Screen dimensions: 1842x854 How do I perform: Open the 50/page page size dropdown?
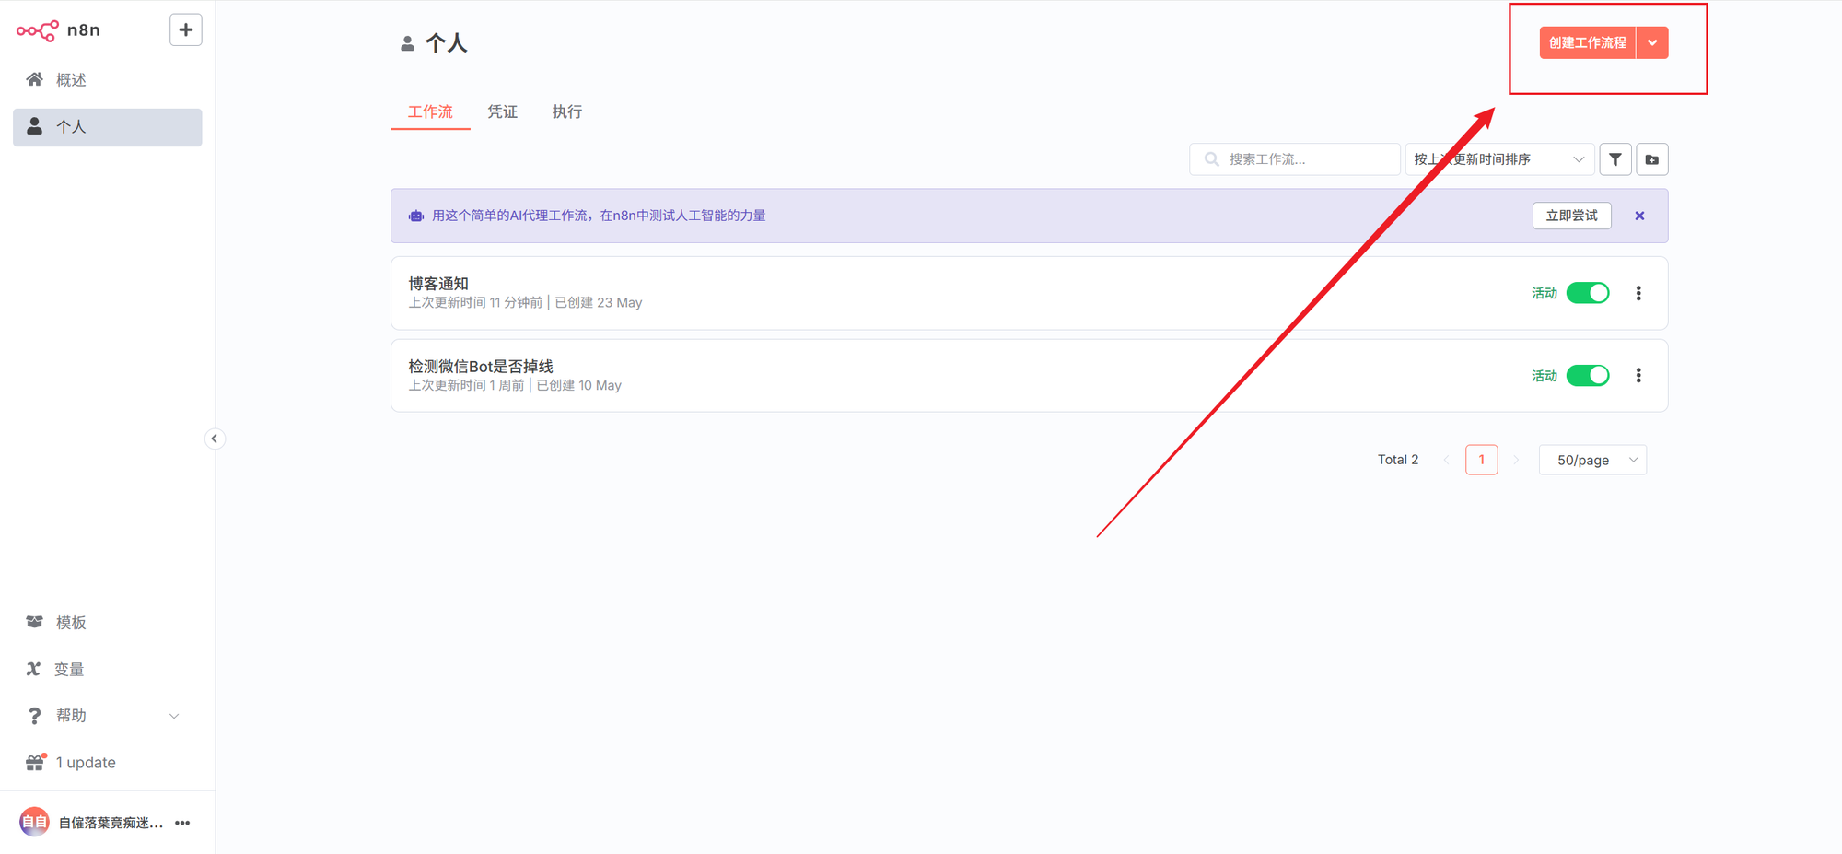coord(1592,460)
